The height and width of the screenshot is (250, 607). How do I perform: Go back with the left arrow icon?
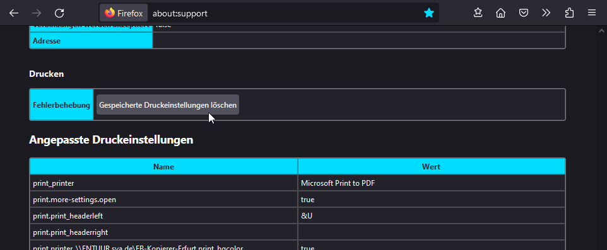tap(14, 13)
